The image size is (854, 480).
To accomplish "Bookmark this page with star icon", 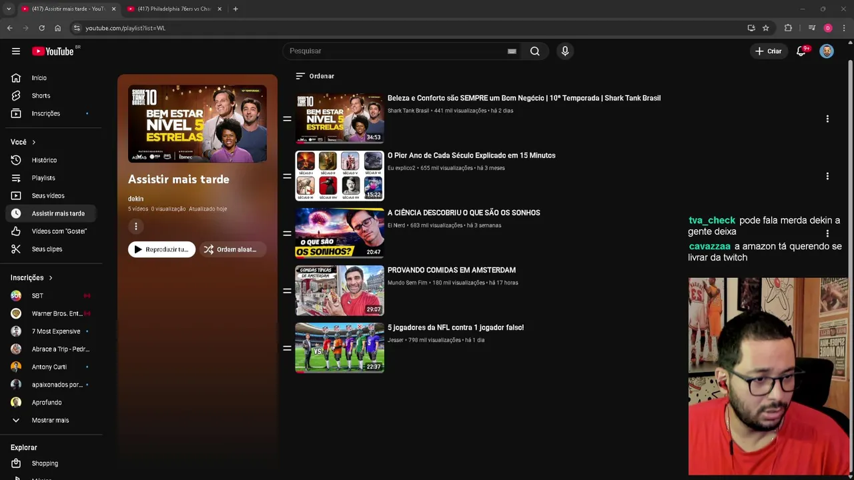I will point(766,28).
